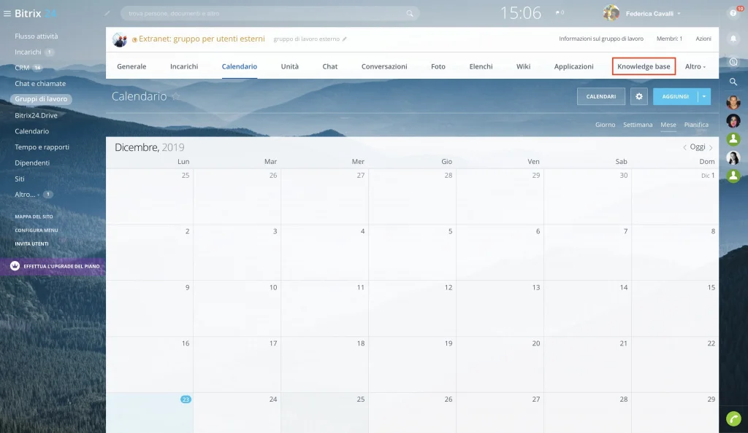Open the help question mark icon
The width and height of the screenshot is (748, 433).
point(733,13)
